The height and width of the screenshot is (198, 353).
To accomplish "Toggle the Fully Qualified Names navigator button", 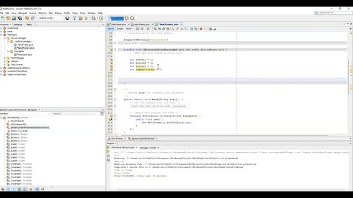I will coord(31,189).
